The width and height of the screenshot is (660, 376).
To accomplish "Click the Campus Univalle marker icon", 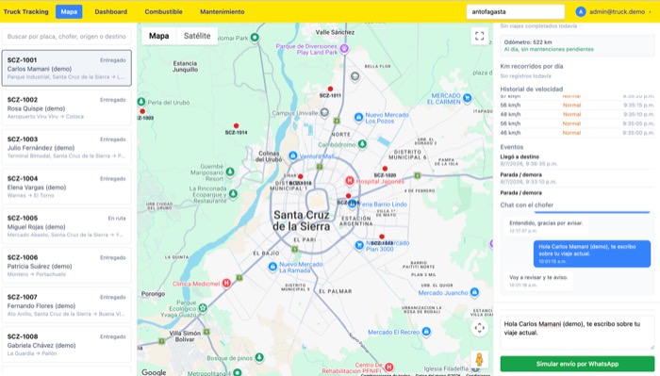I will click(x=324, y=113).
